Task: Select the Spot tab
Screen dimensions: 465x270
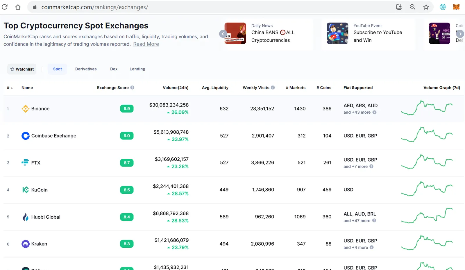Action: click(x=58, y=69)
